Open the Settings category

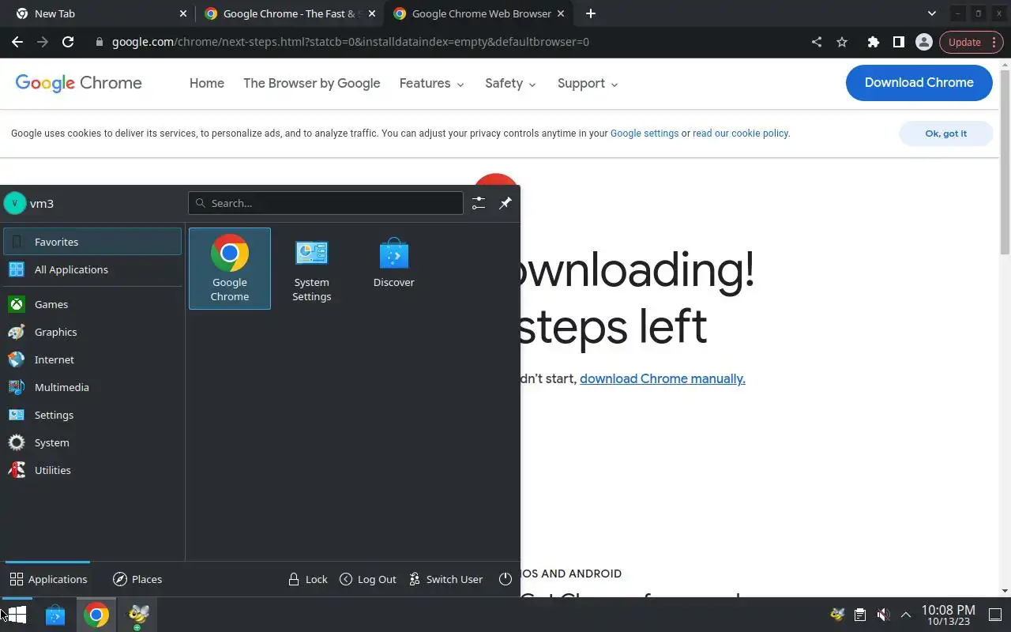click(x=92, y=415)
